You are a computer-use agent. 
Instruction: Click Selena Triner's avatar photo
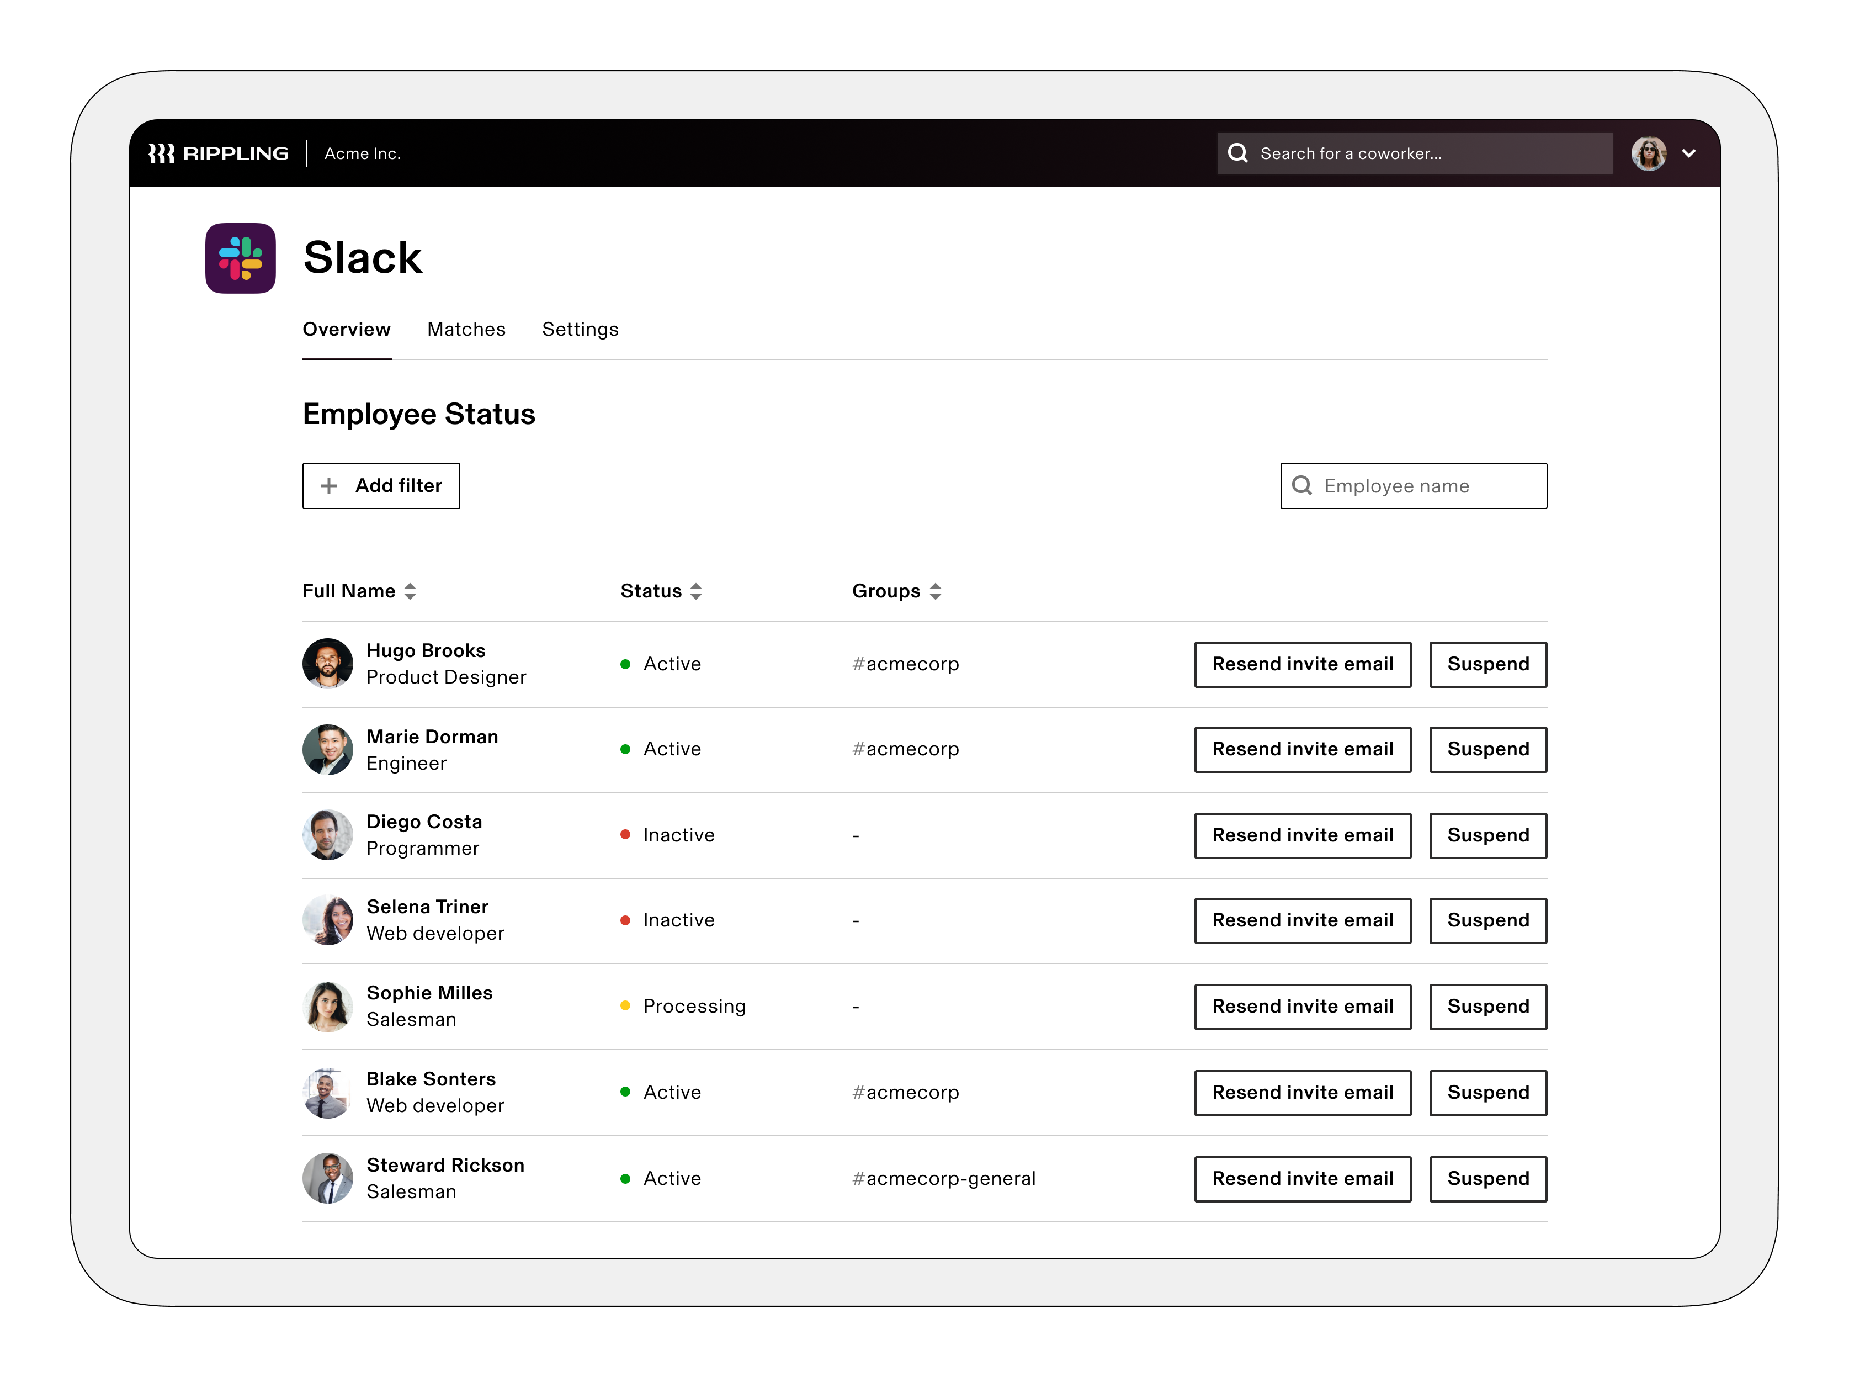coord(327,919)
